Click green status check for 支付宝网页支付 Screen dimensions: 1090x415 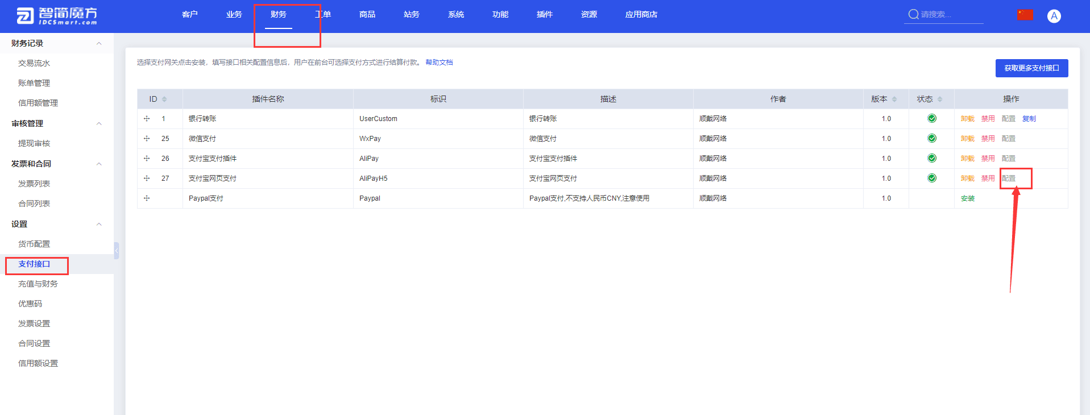point(931,178)
